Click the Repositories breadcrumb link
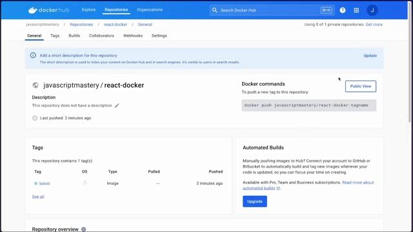Image resolution: width=413 pixels, height=232 pixels. [81, 24]
